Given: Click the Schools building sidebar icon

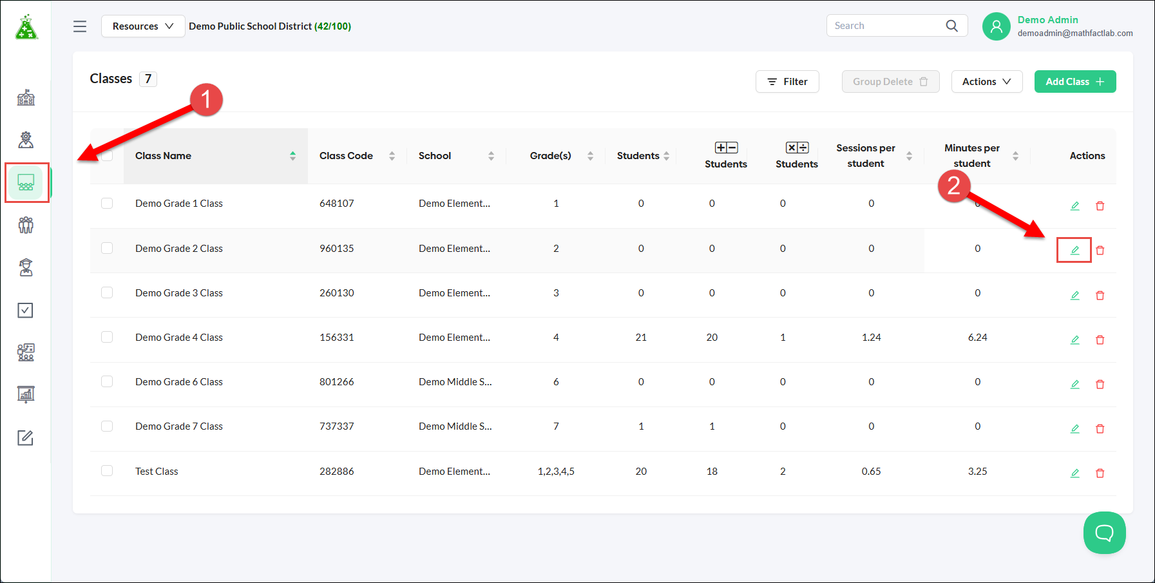Looking at the screenshot, I should [26, 98].
